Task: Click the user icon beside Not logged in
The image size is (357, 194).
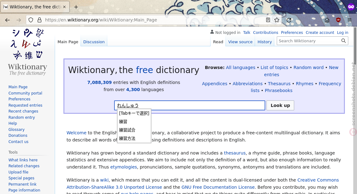Action: (x=212, y=32)
